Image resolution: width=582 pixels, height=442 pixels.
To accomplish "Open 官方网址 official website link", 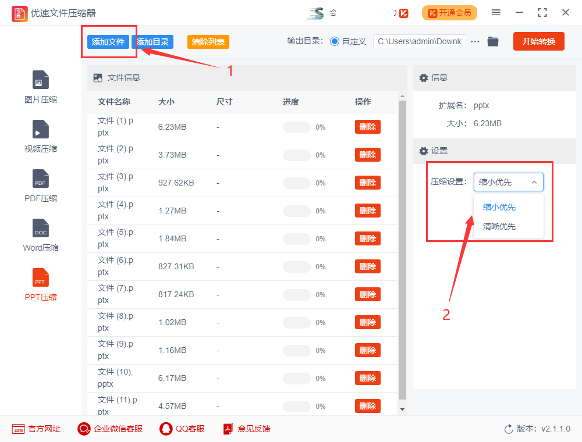I will pos(36,429).
